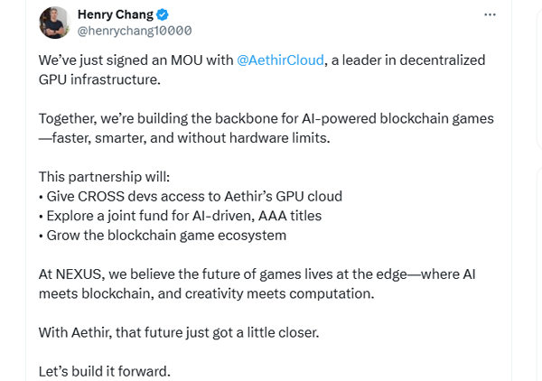This screenshot has height=381, width=542.
Task: Click the "Let's build it forward." line
Action: 104,370
